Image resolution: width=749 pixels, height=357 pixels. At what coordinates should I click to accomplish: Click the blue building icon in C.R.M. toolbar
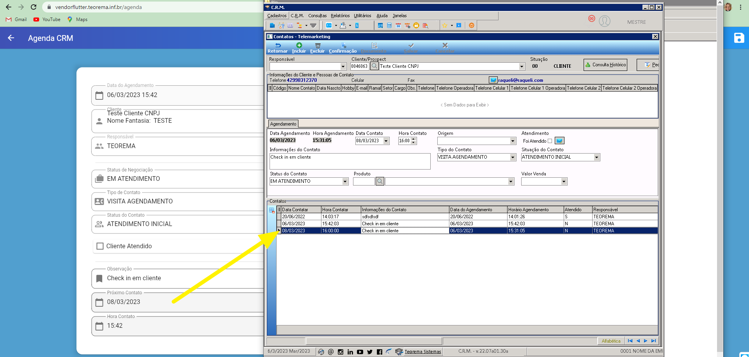click(272, 25)
